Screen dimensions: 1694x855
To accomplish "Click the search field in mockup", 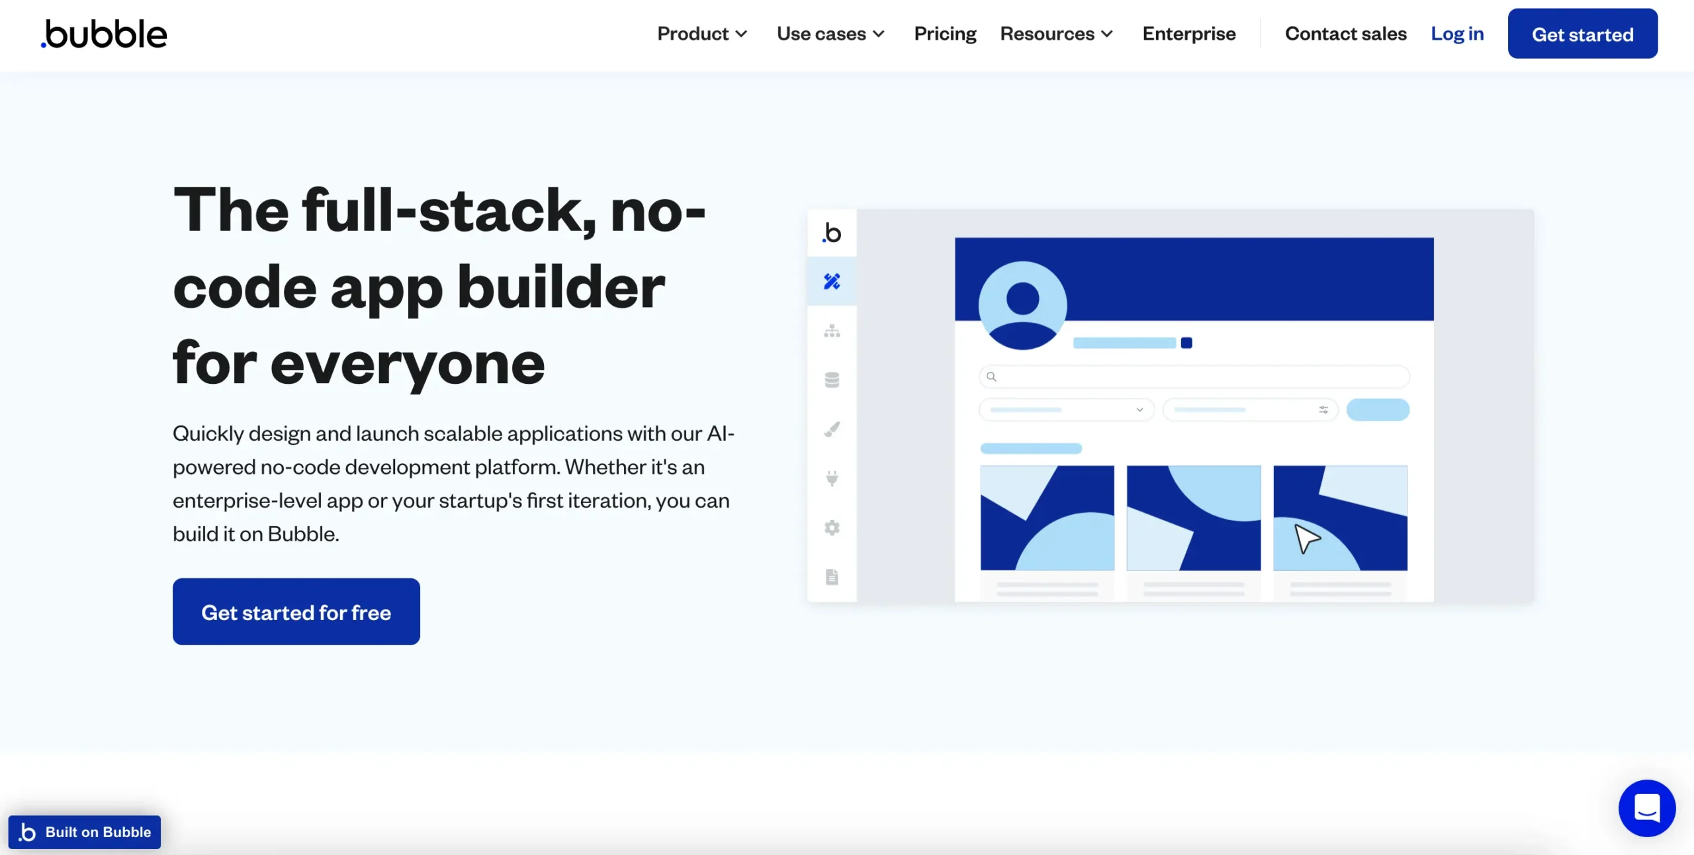I will tap(1194, 377).
